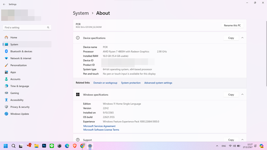
Task: Go to Personalization settings
Action: 18,65
